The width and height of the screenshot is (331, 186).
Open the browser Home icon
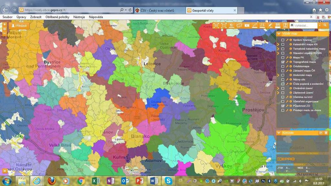point(314,10)
